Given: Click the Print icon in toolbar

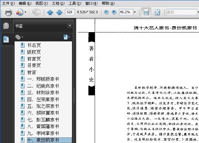Looking at the screenshot, I should coord(9,12).
